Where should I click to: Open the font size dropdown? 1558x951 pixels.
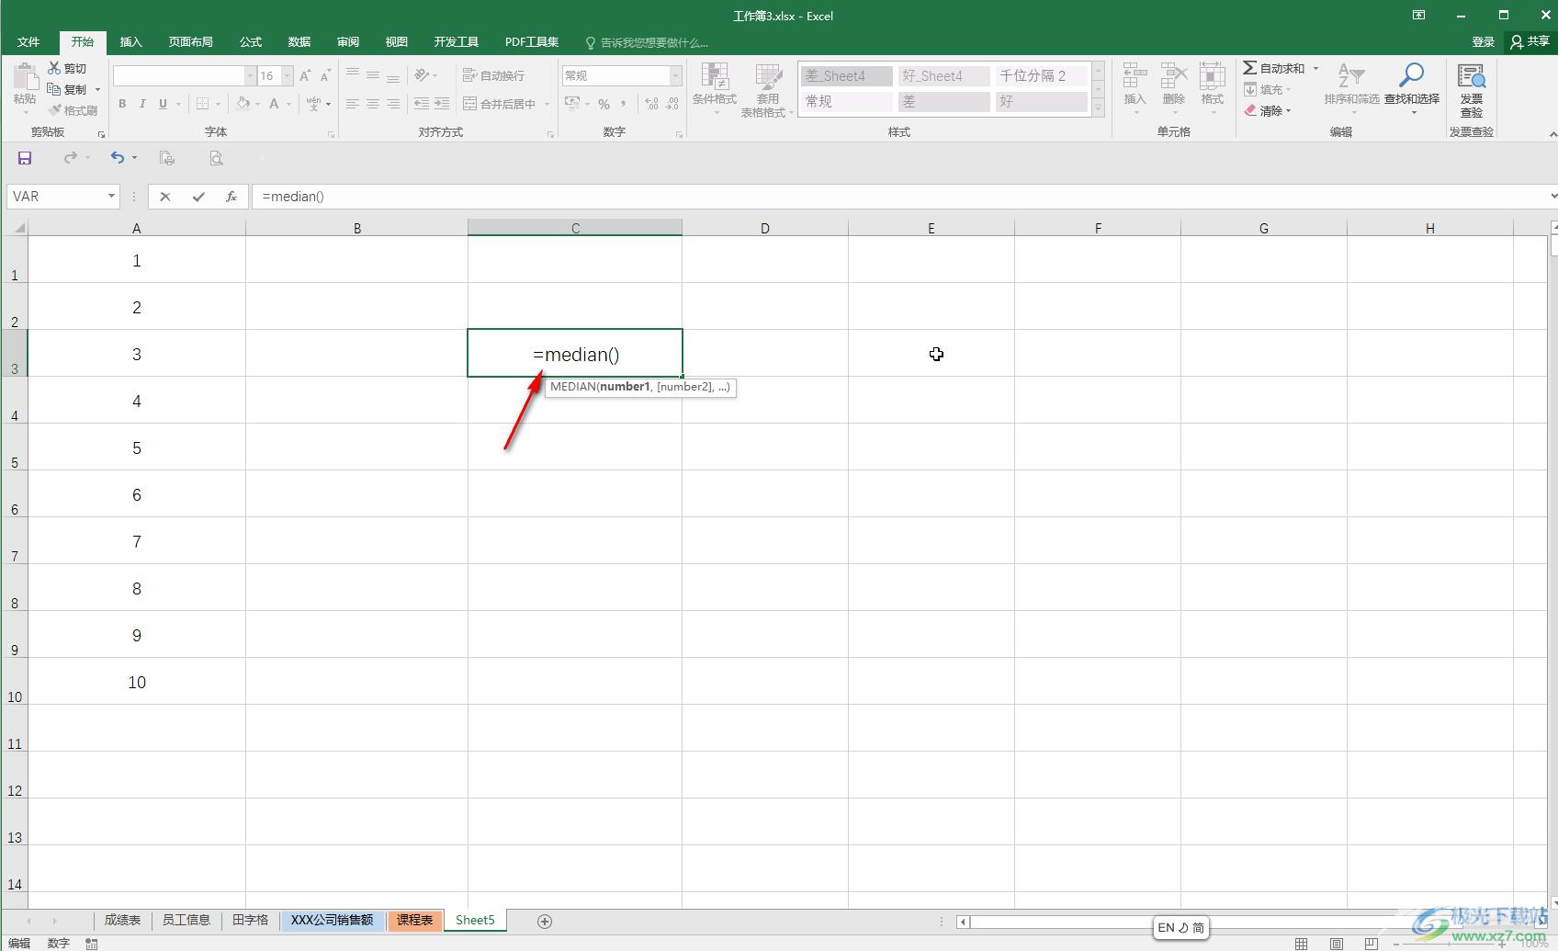(288, 75)
